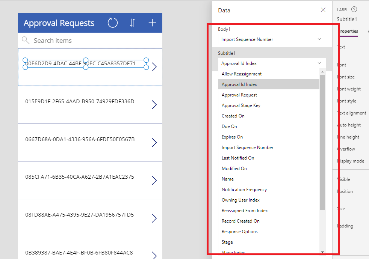Viewport: 369px width, 259px height.
Task: Open the Body1 dropdown with Import Sequence Number
Action: point(272,39)
